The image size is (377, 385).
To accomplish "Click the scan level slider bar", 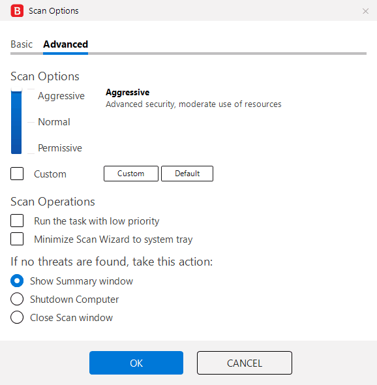I will [x=16, y=121].
